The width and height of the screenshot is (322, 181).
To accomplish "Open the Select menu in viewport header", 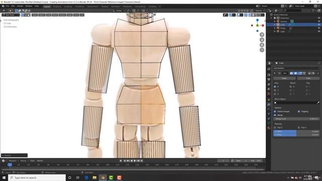I will pyautogui.click(x=42, y=15).
